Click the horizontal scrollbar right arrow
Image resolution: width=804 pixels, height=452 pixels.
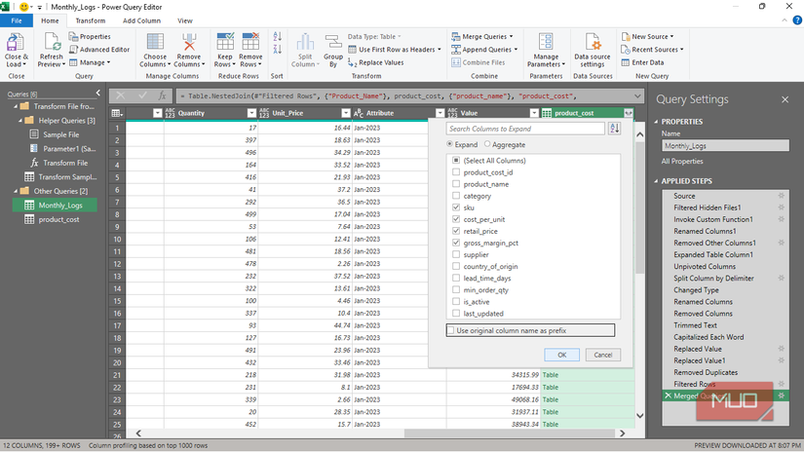tap(623, 433)
